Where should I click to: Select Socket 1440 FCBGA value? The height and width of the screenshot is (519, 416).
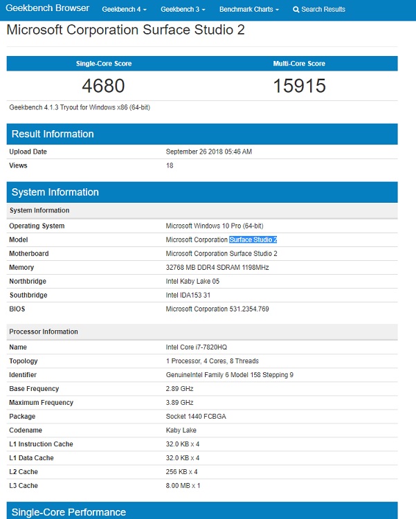tap(196, 417)
